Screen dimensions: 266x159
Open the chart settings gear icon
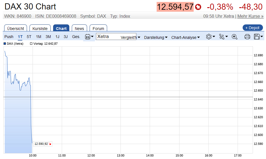(x=209, y=37)
